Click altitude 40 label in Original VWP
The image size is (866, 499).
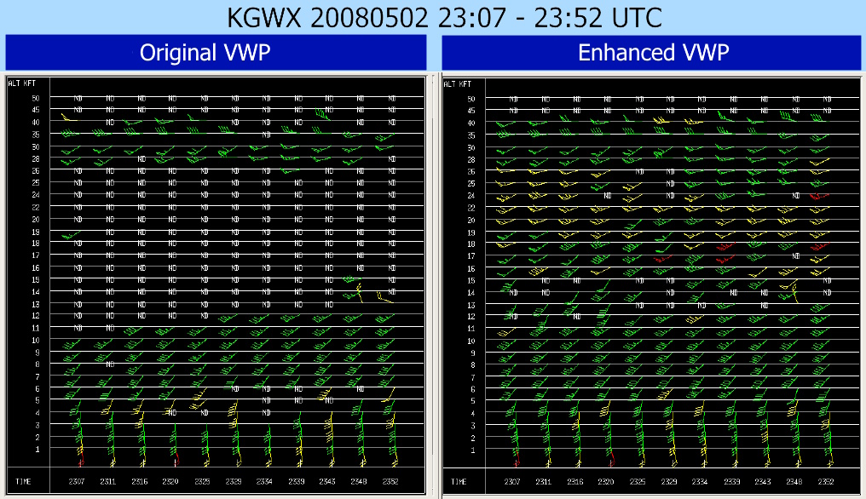pyautogui.click(x=36, y=122)
